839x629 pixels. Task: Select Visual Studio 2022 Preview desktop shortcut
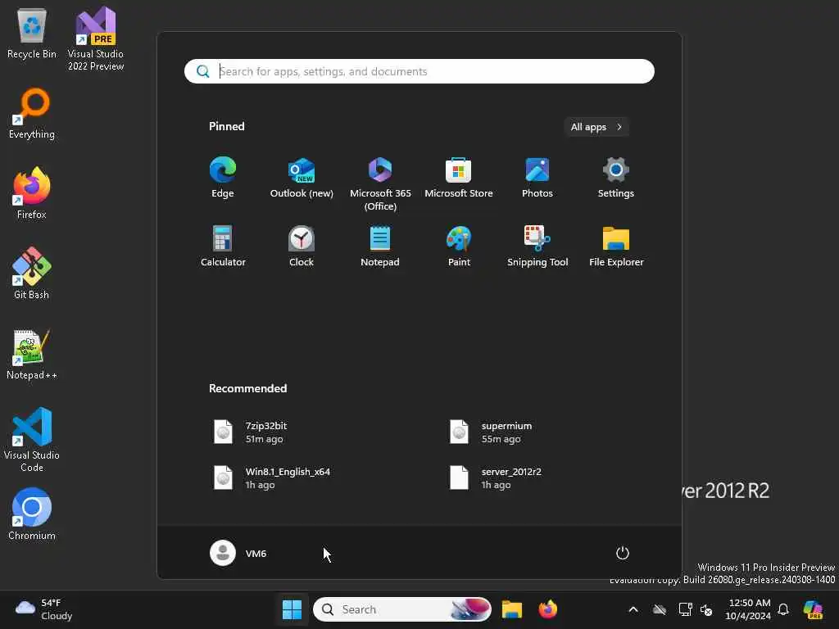[96, 39]
